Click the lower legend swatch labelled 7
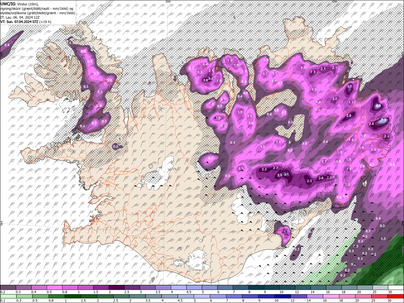 [234, 296]
